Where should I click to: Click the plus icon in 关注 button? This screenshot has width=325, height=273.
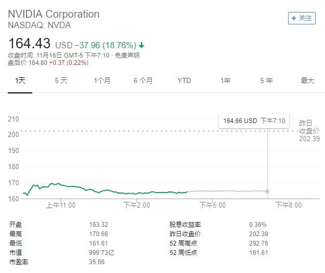pyautogui.click(x=293, y=18)
